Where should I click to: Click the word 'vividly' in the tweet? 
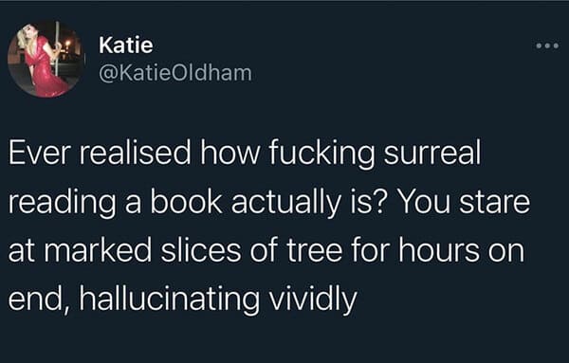[313, 299]
